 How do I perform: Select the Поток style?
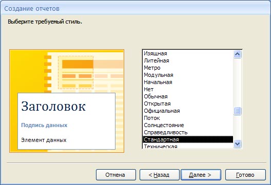(188, 118)
